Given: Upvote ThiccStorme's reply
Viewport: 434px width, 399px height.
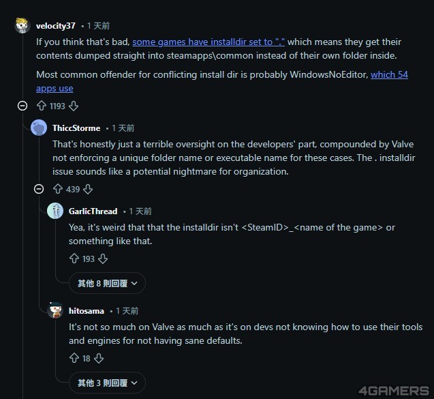Looking at the screenshot, I should (x=58, y=189).
